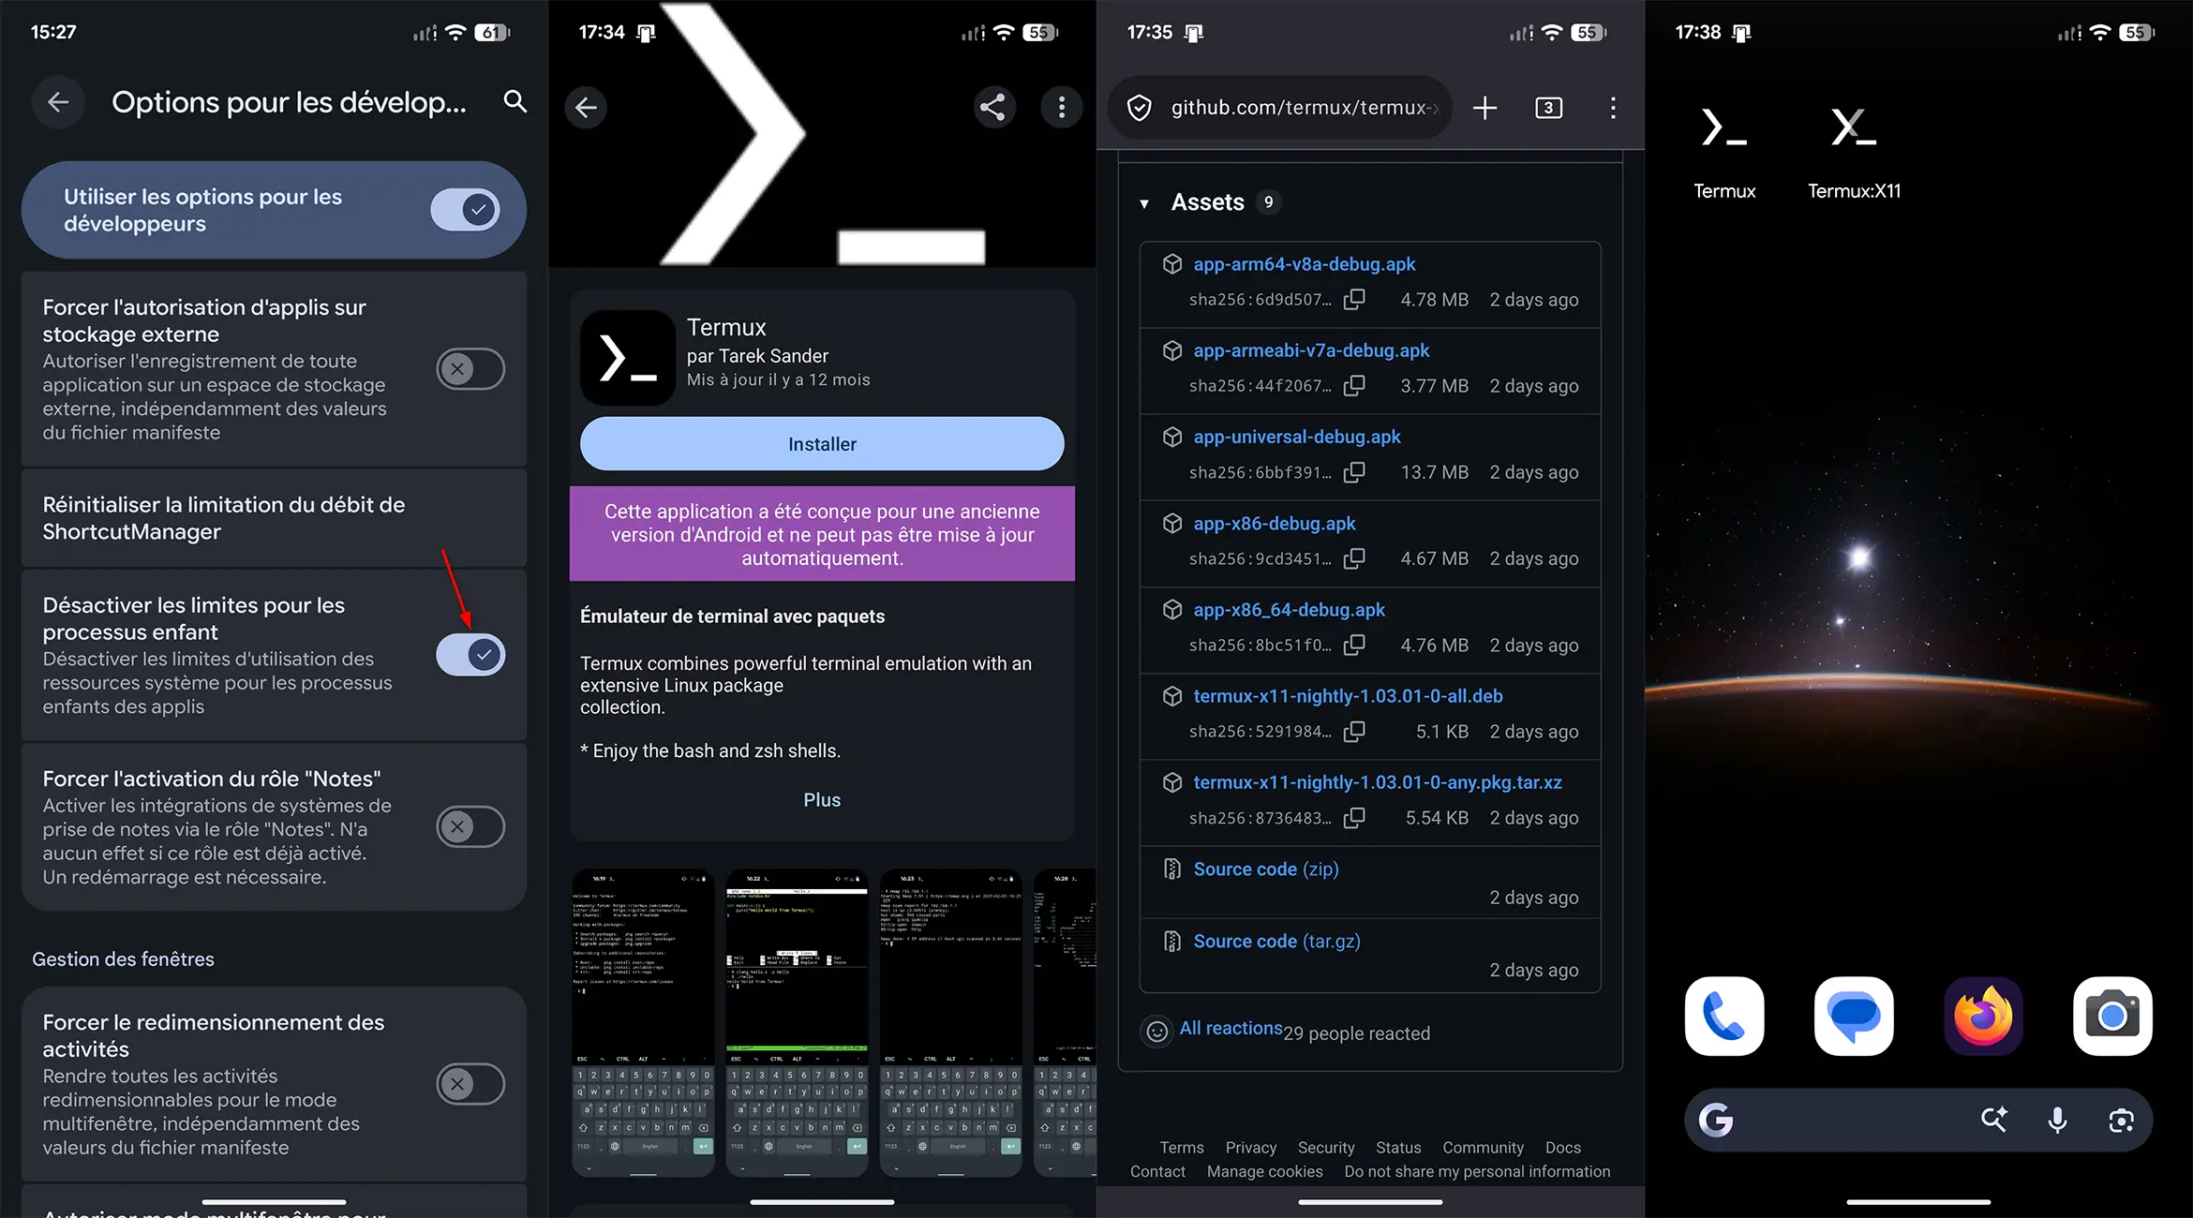Go back from Termux app page

587,107
